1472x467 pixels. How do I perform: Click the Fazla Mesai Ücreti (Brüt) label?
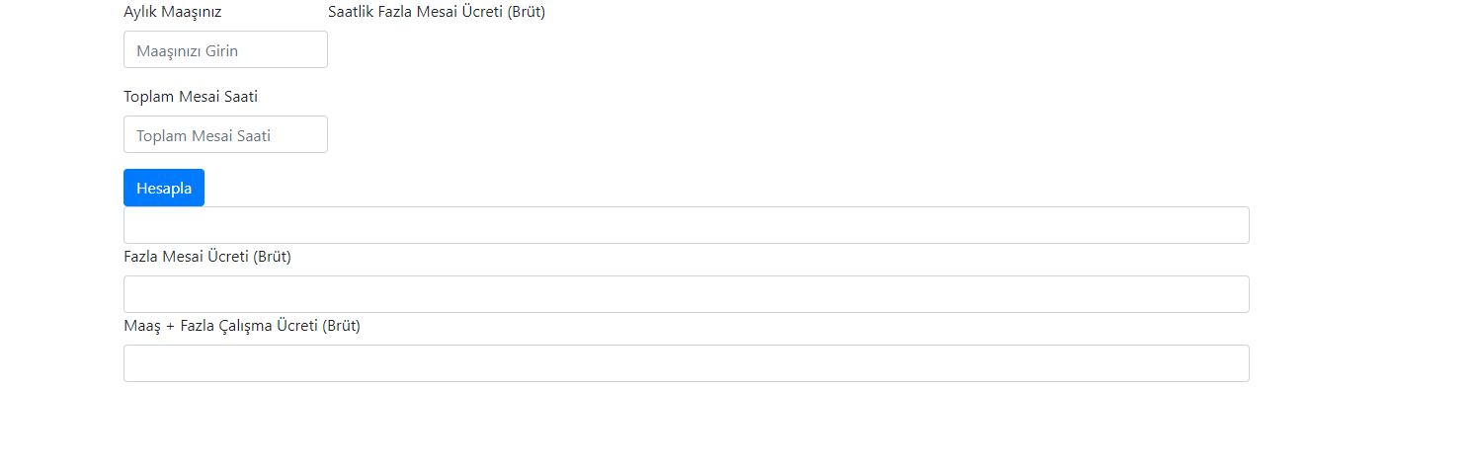(206, 257)
